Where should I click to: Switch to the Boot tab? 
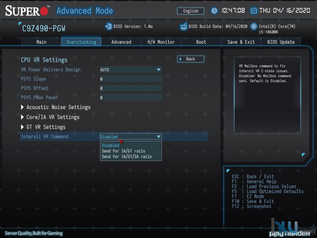click(201, 42)
